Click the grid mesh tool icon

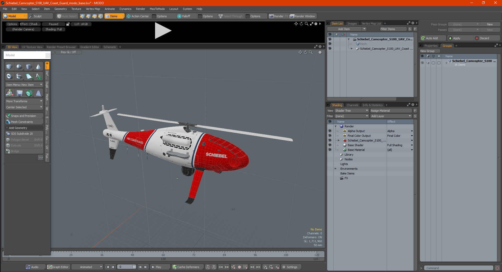click(19, 93)
